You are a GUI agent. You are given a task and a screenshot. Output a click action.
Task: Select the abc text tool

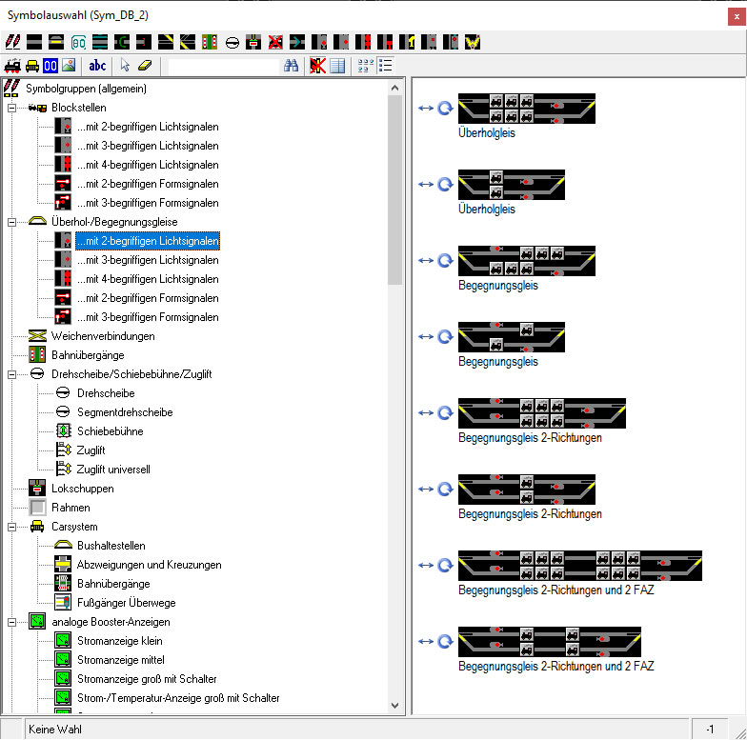(97, 66)
